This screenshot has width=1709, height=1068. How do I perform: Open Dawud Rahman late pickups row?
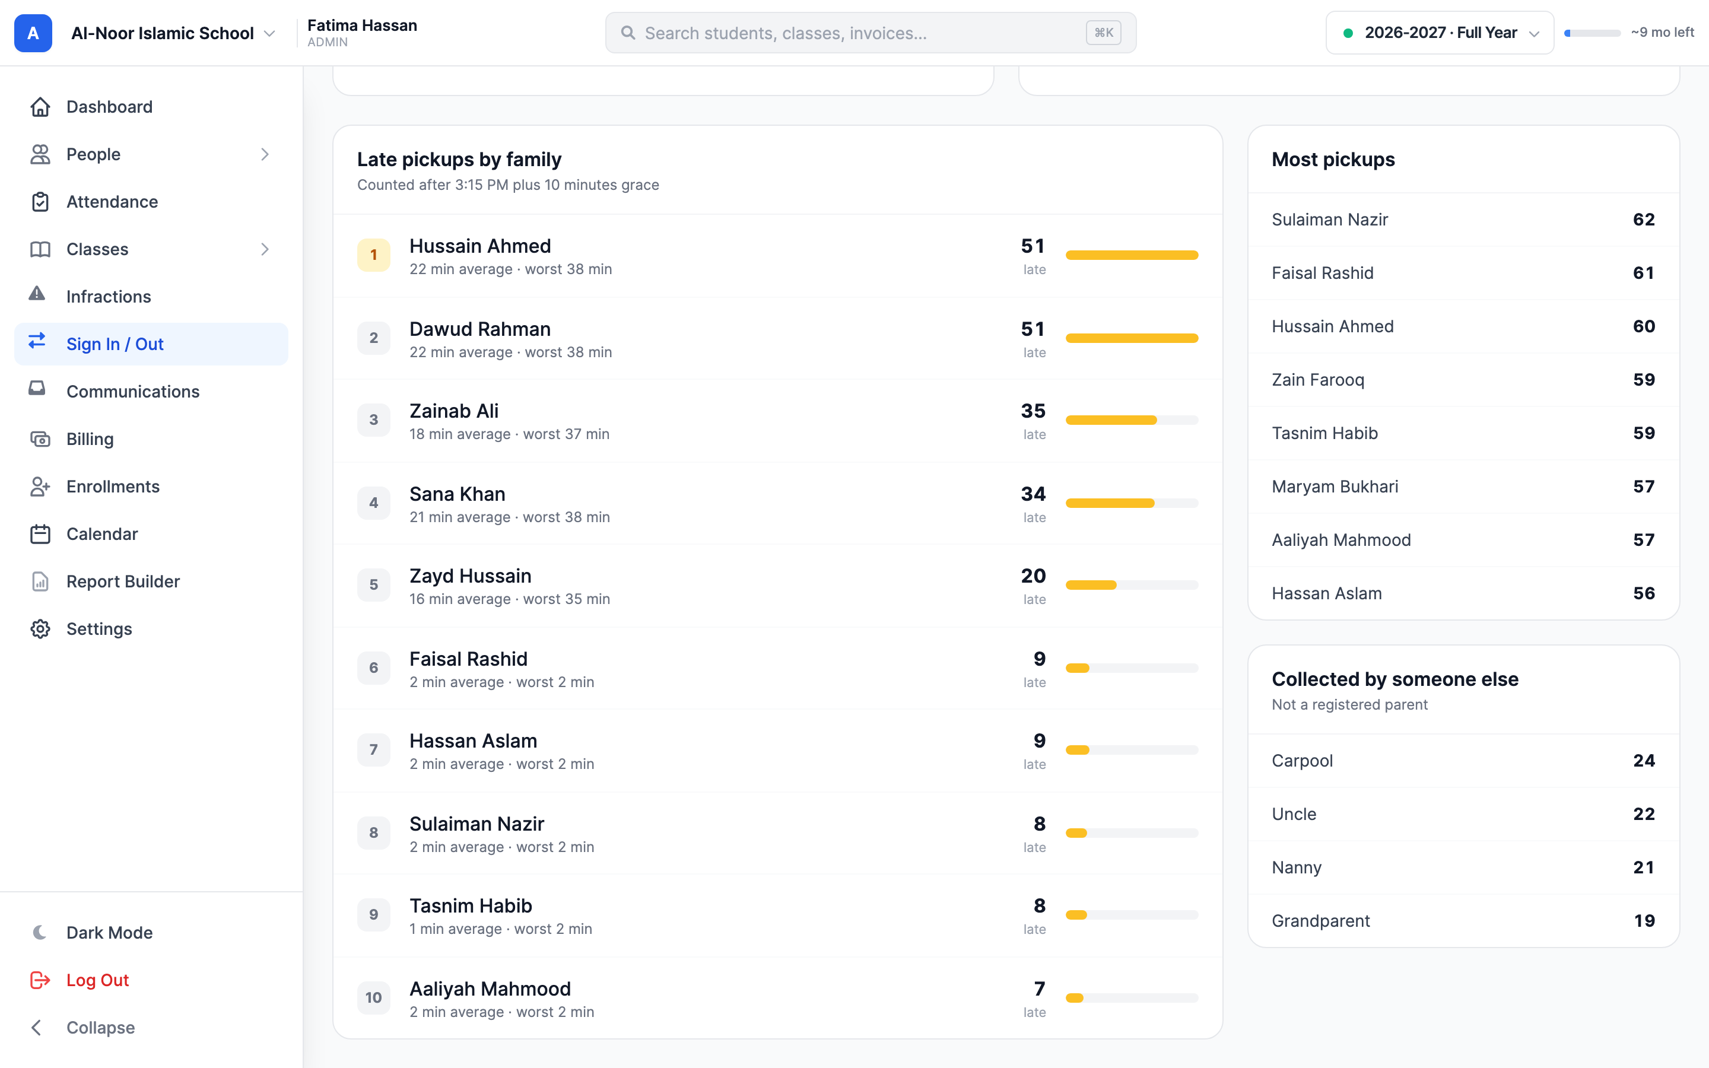point(777,338)
